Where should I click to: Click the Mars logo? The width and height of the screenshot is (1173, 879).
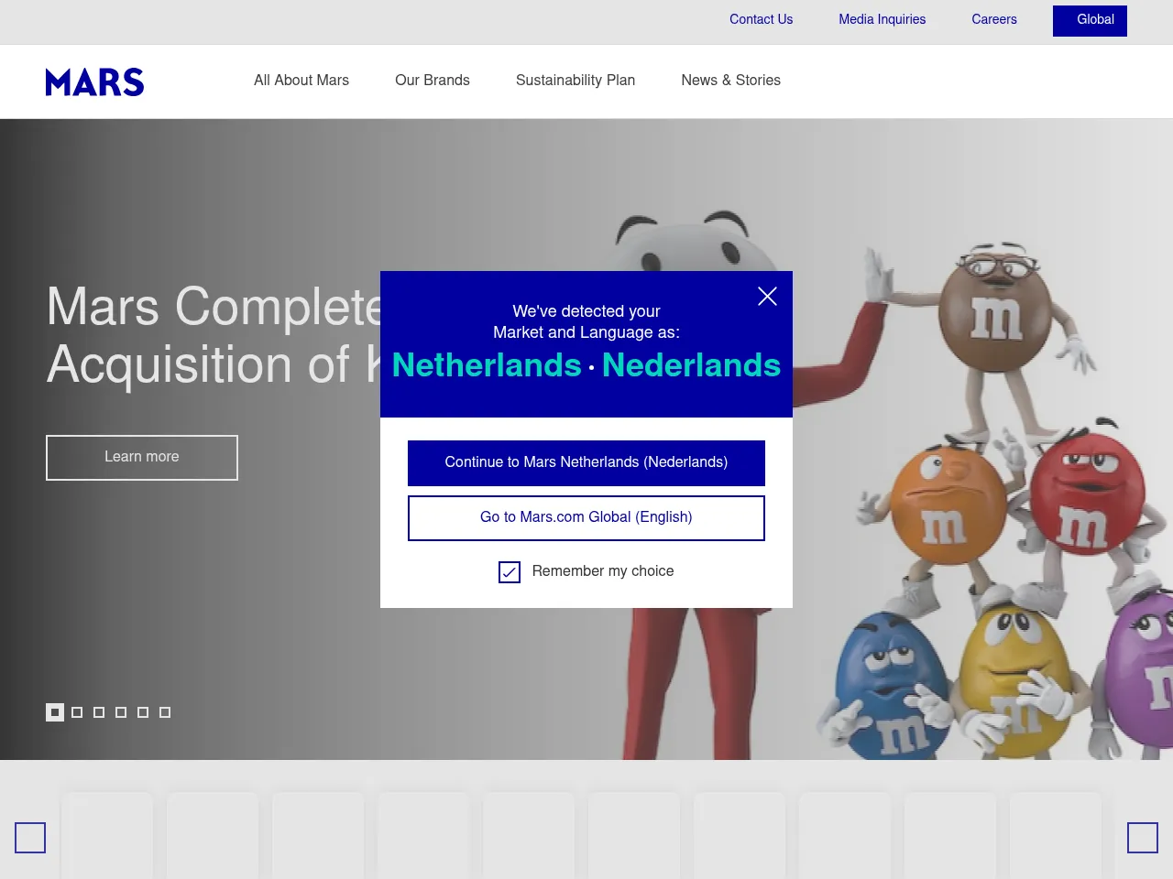(x=94, y=81)
